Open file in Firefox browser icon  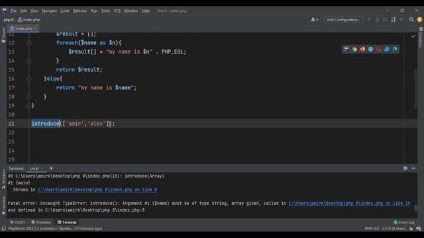coord(362,49)
